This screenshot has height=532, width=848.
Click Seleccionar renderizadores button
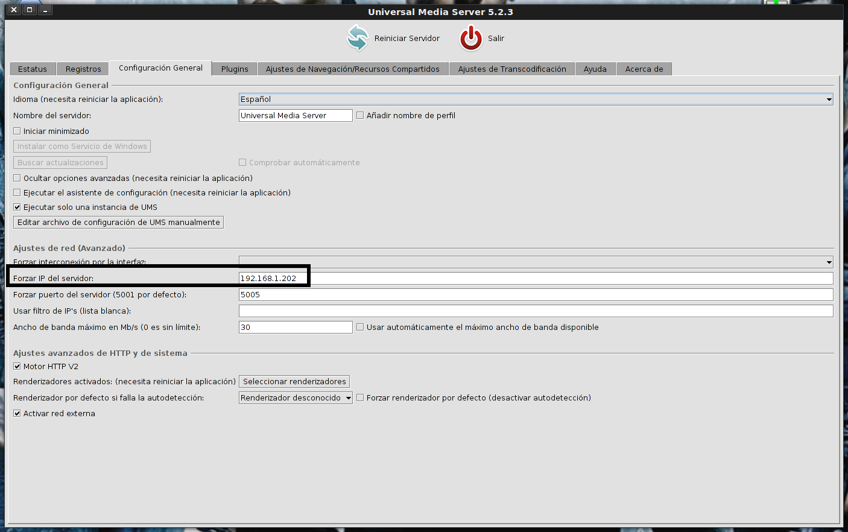click(x=294, y=381)
